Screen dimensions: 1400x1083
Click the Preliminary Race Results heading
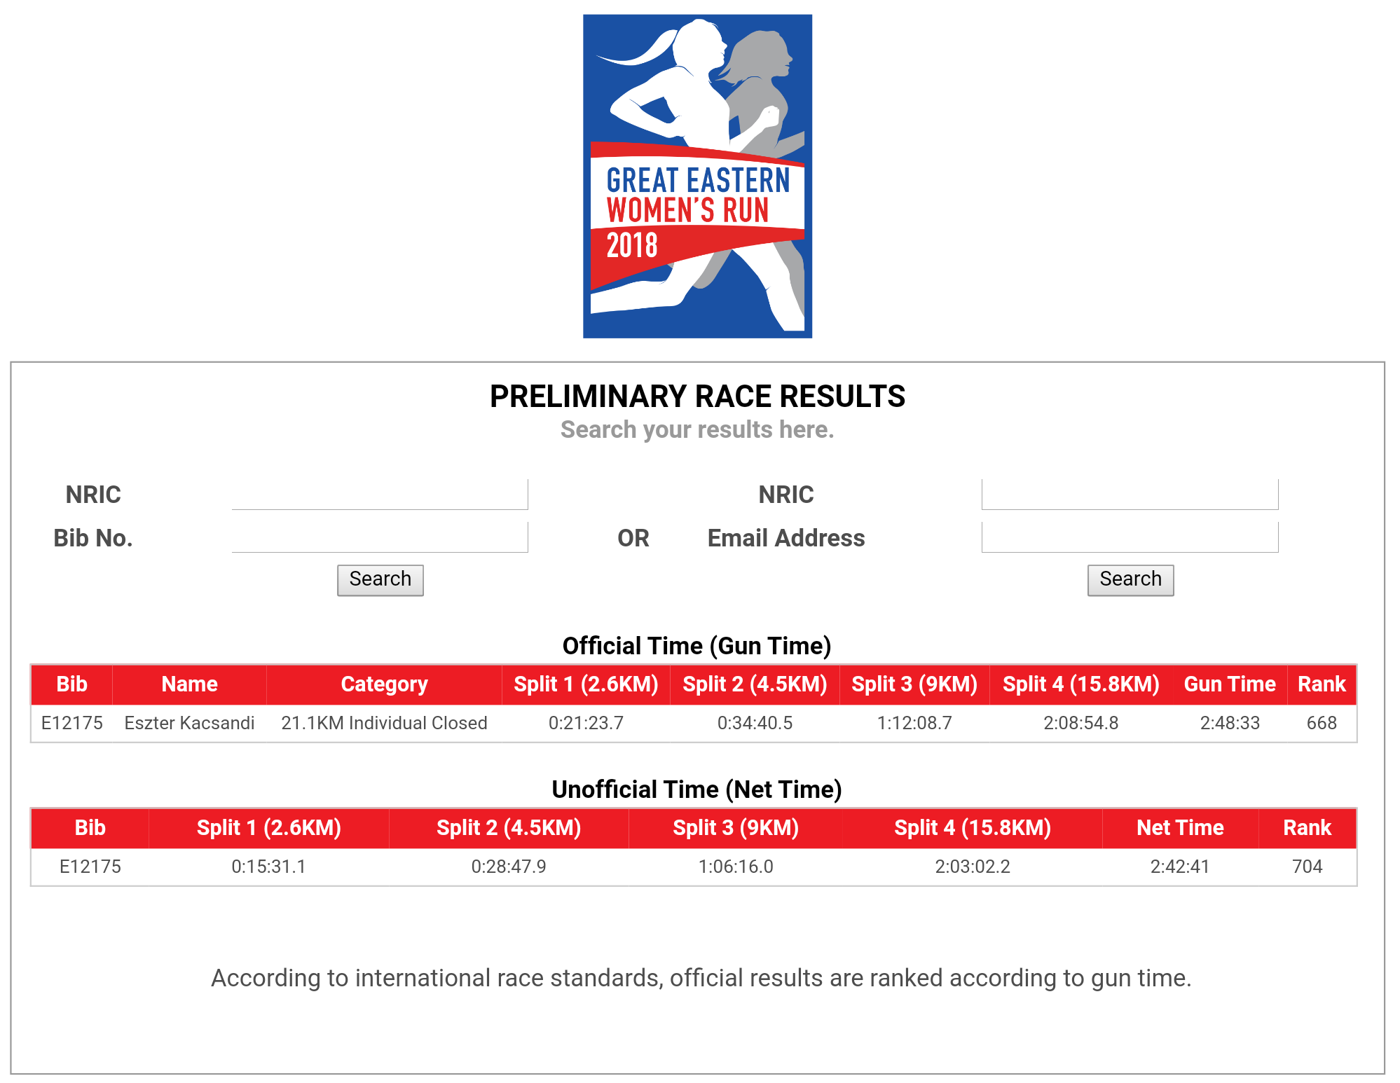(697, 396)
